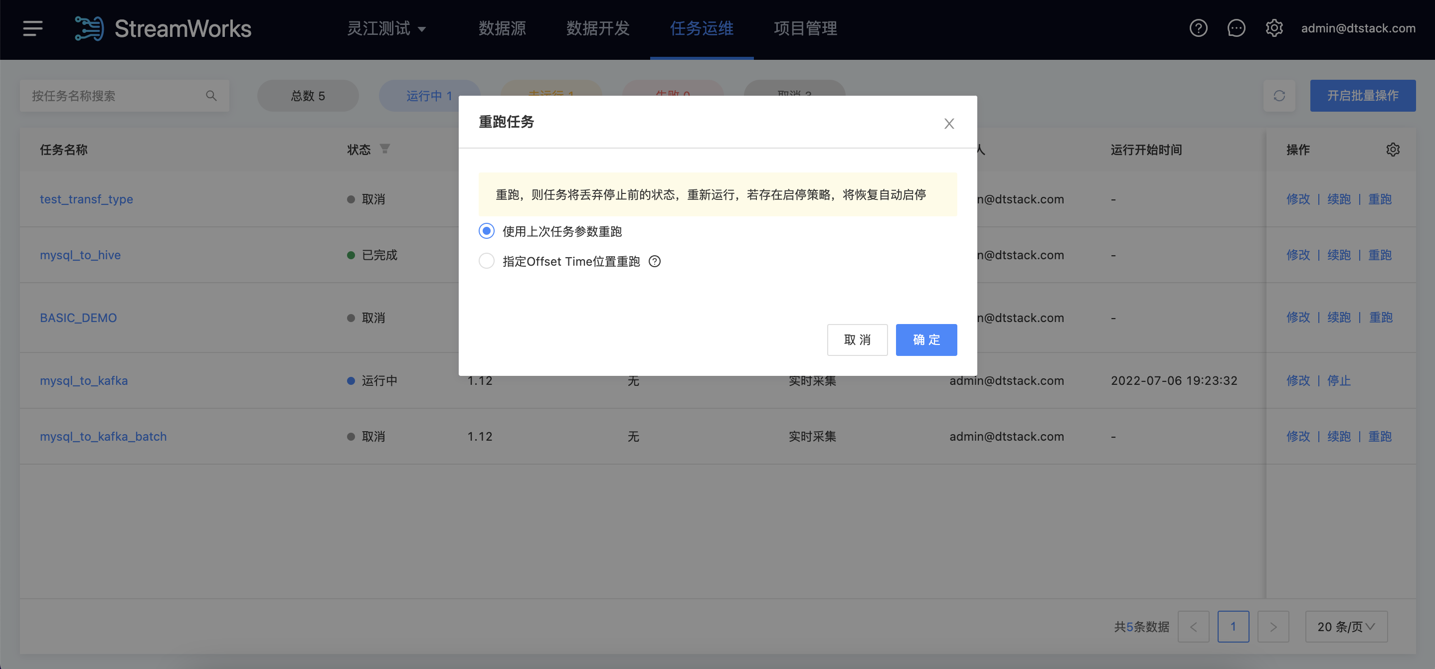Image resolution: width=1435 pixels, height=669 pixels.
Task: Expand the 灵江测试 project dropdown
Action: 386,28
